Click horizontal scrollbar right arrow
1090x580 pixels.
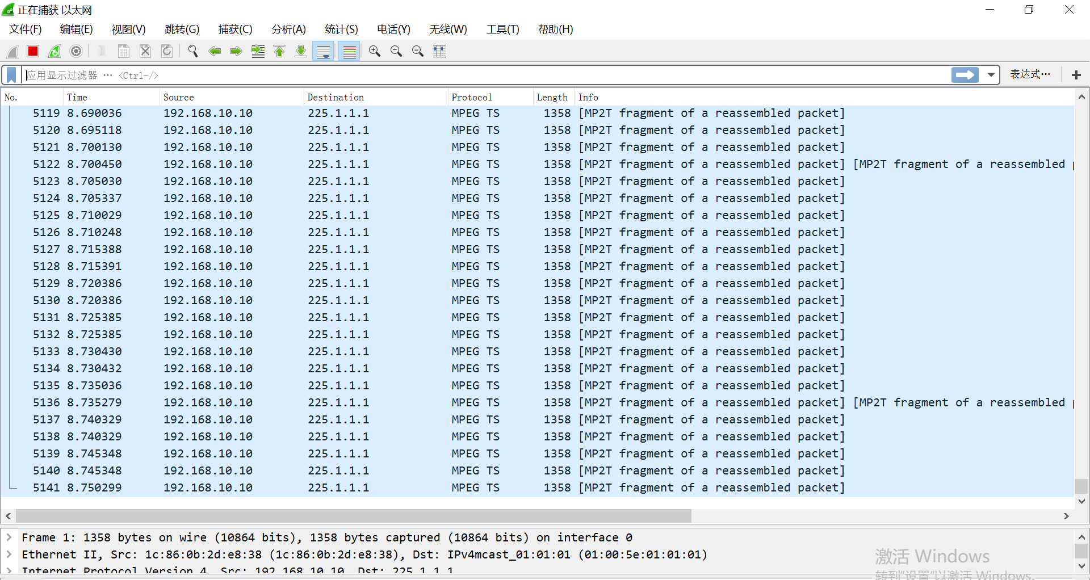point(1066,516)
